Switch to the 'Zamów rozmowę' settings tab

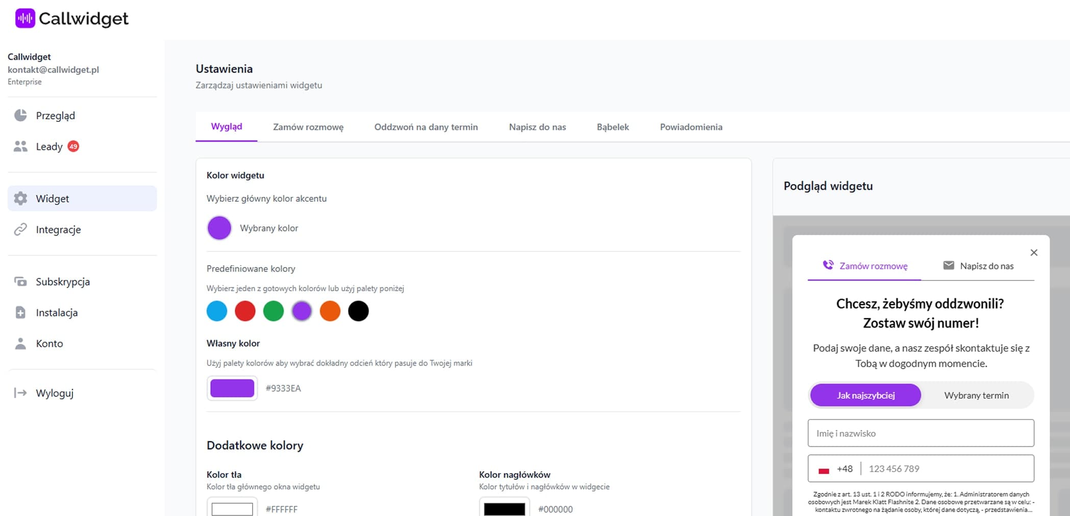click(x=308, y=127)
